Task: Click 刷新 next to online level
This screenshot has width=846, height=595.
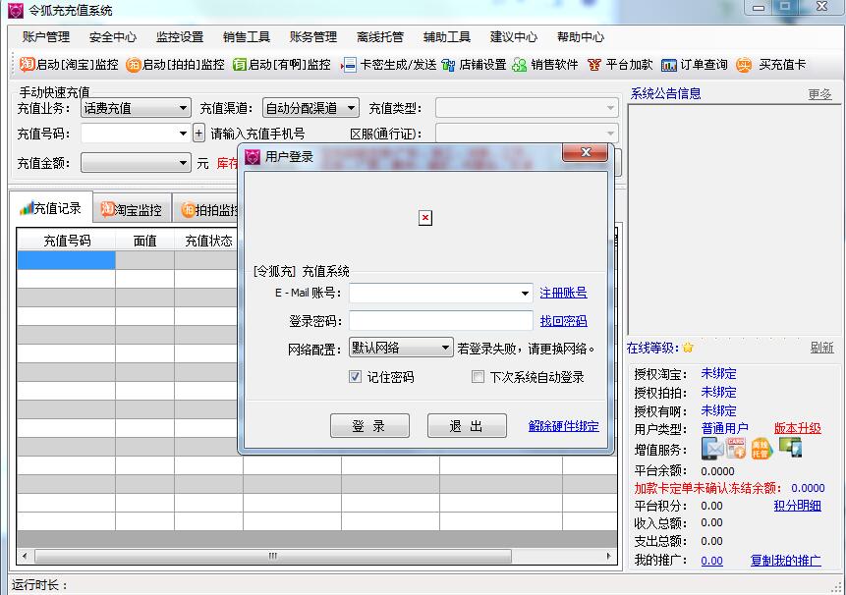Action: click(821, 348)
